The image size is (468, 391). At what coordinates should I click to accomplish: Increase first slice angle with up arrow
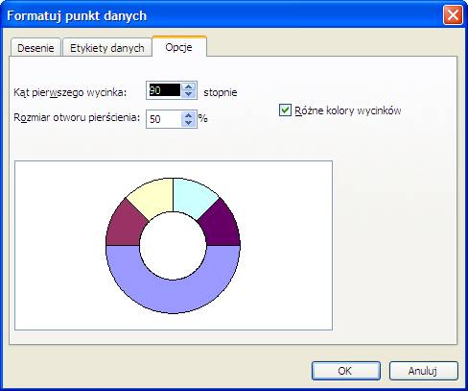[189, 86]
